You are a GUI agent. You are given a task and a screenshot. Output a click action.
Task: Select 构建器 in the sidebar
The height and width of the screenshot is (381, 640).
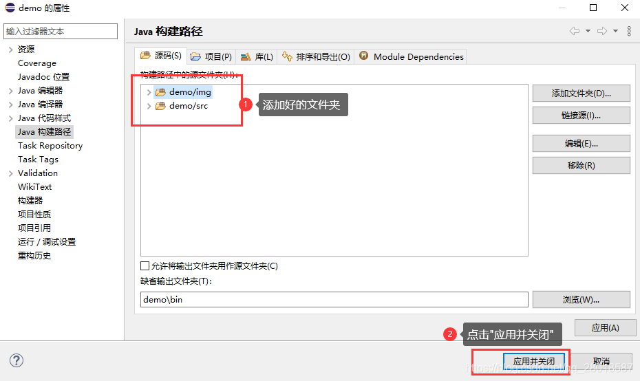pyautogui.click(x=30, y=201)
